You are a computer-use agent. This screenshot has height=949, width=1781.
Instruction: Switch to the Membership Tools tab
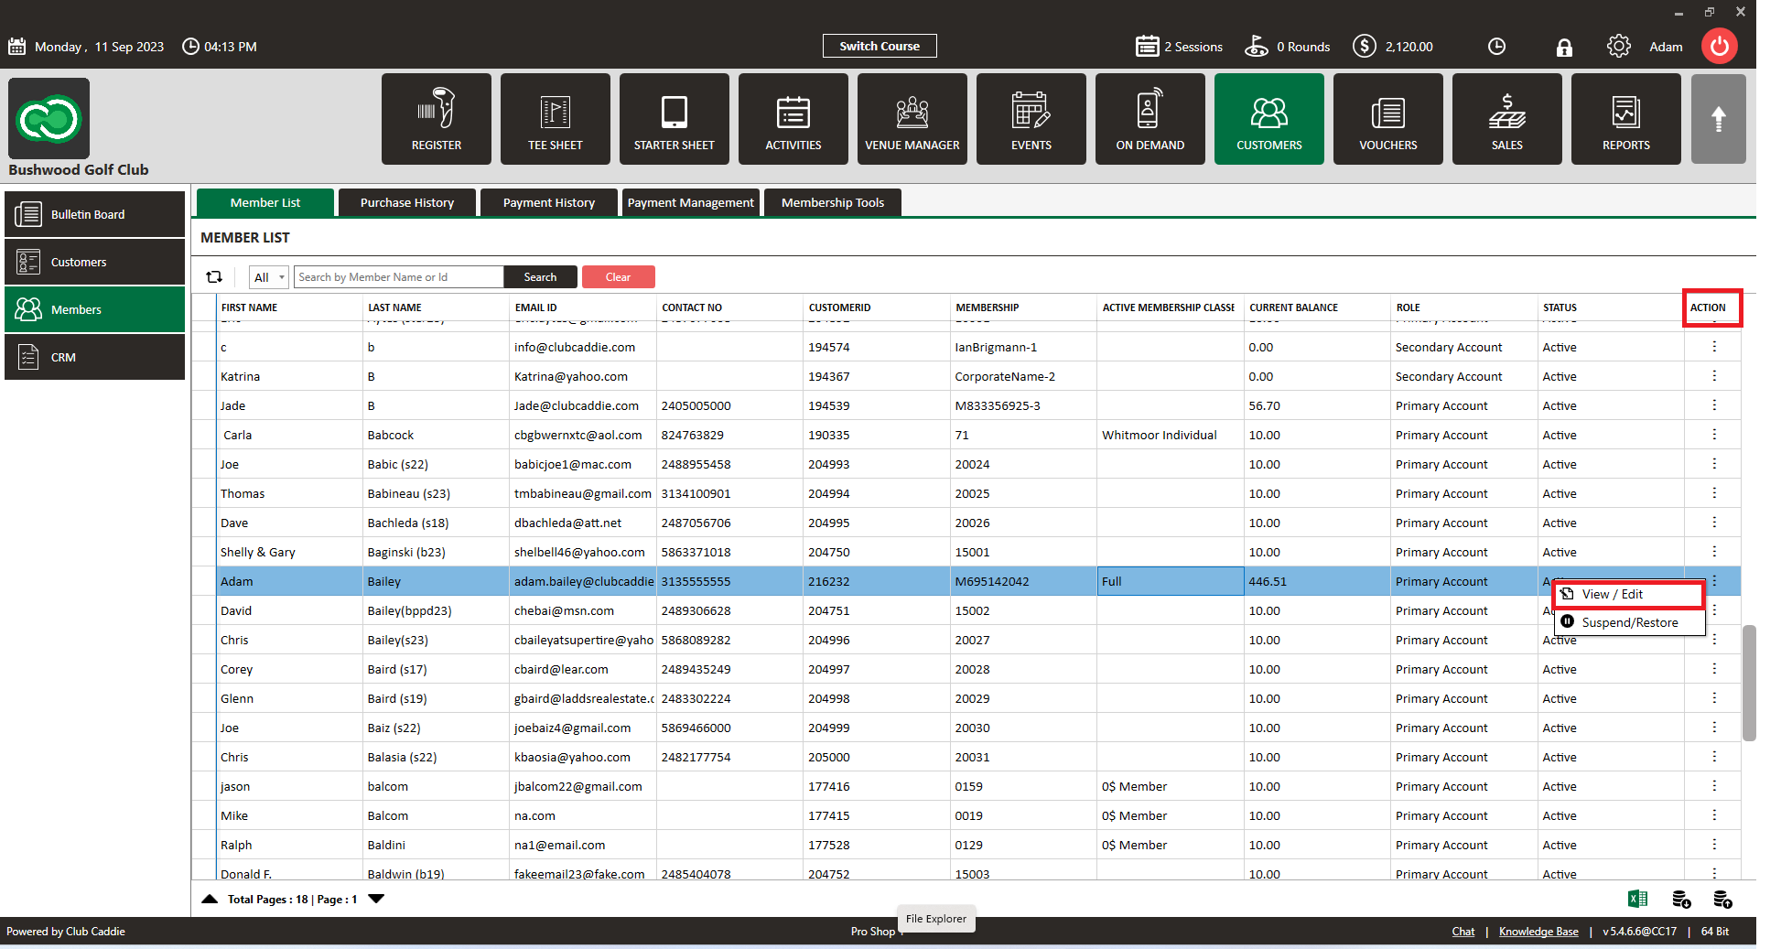(x=833, y=202)
